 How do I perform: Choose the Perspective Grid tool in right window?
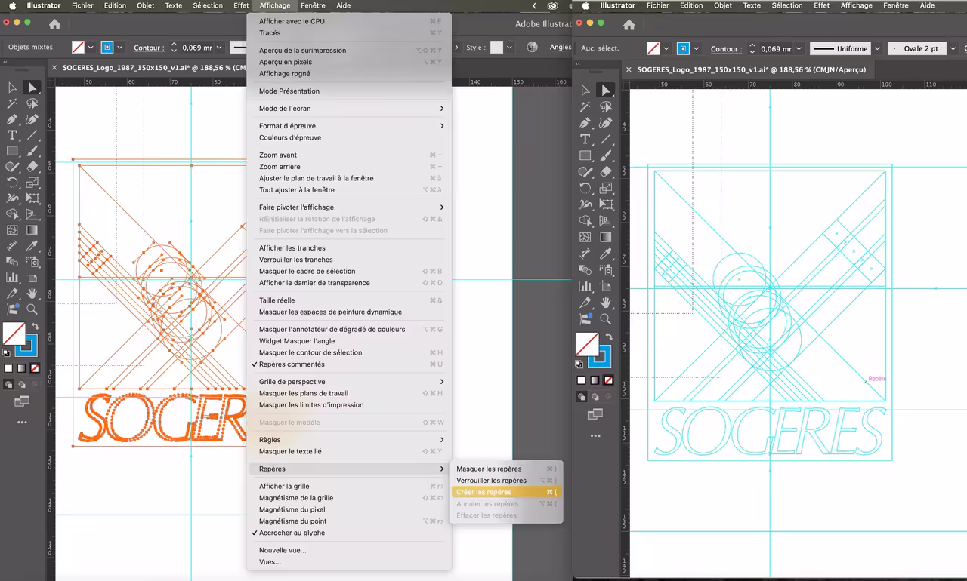pyautogui.click(x=606, y=220)
